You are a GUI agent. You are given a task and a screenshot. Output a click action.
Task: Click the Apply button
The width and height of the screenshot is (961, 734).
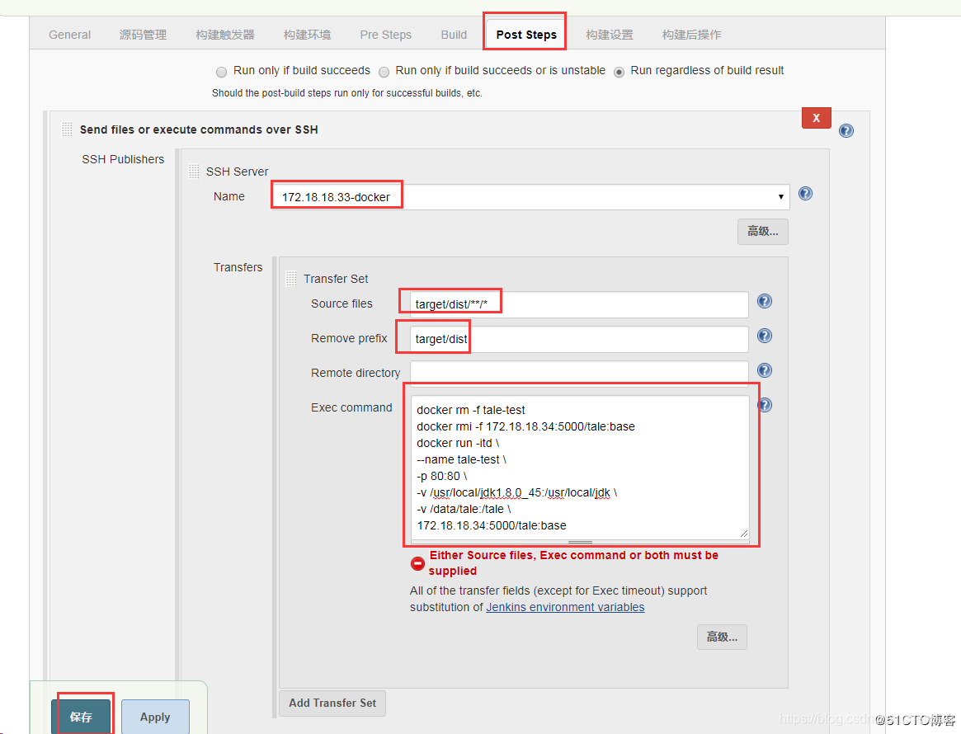(x=155, y=717)
